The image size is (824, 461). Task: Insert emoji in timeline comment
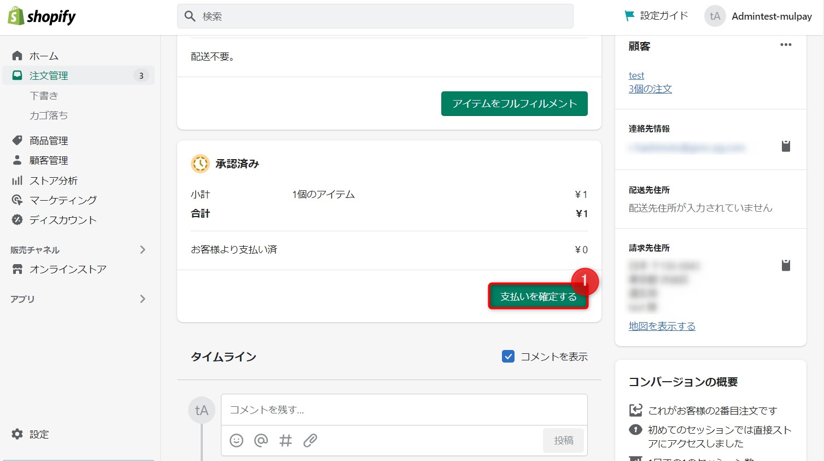click(236, 440)
